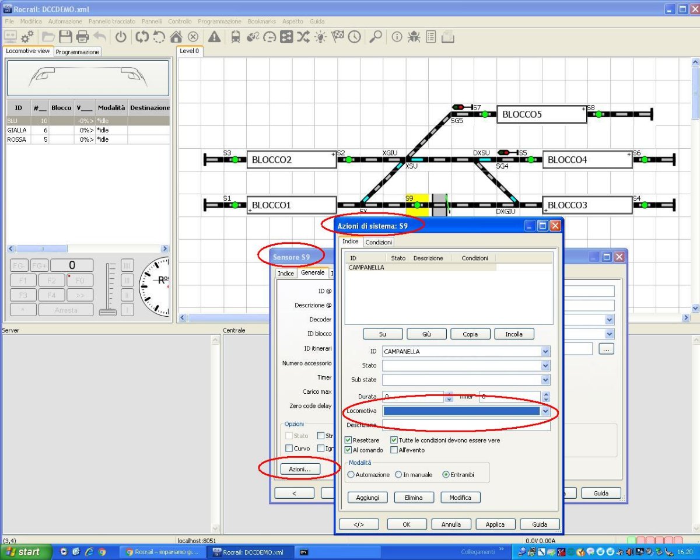Viewport: 700px width, 560px height.
Task: Click the magnifying glass toolbar icon
Action: click(x=376, y=37)
